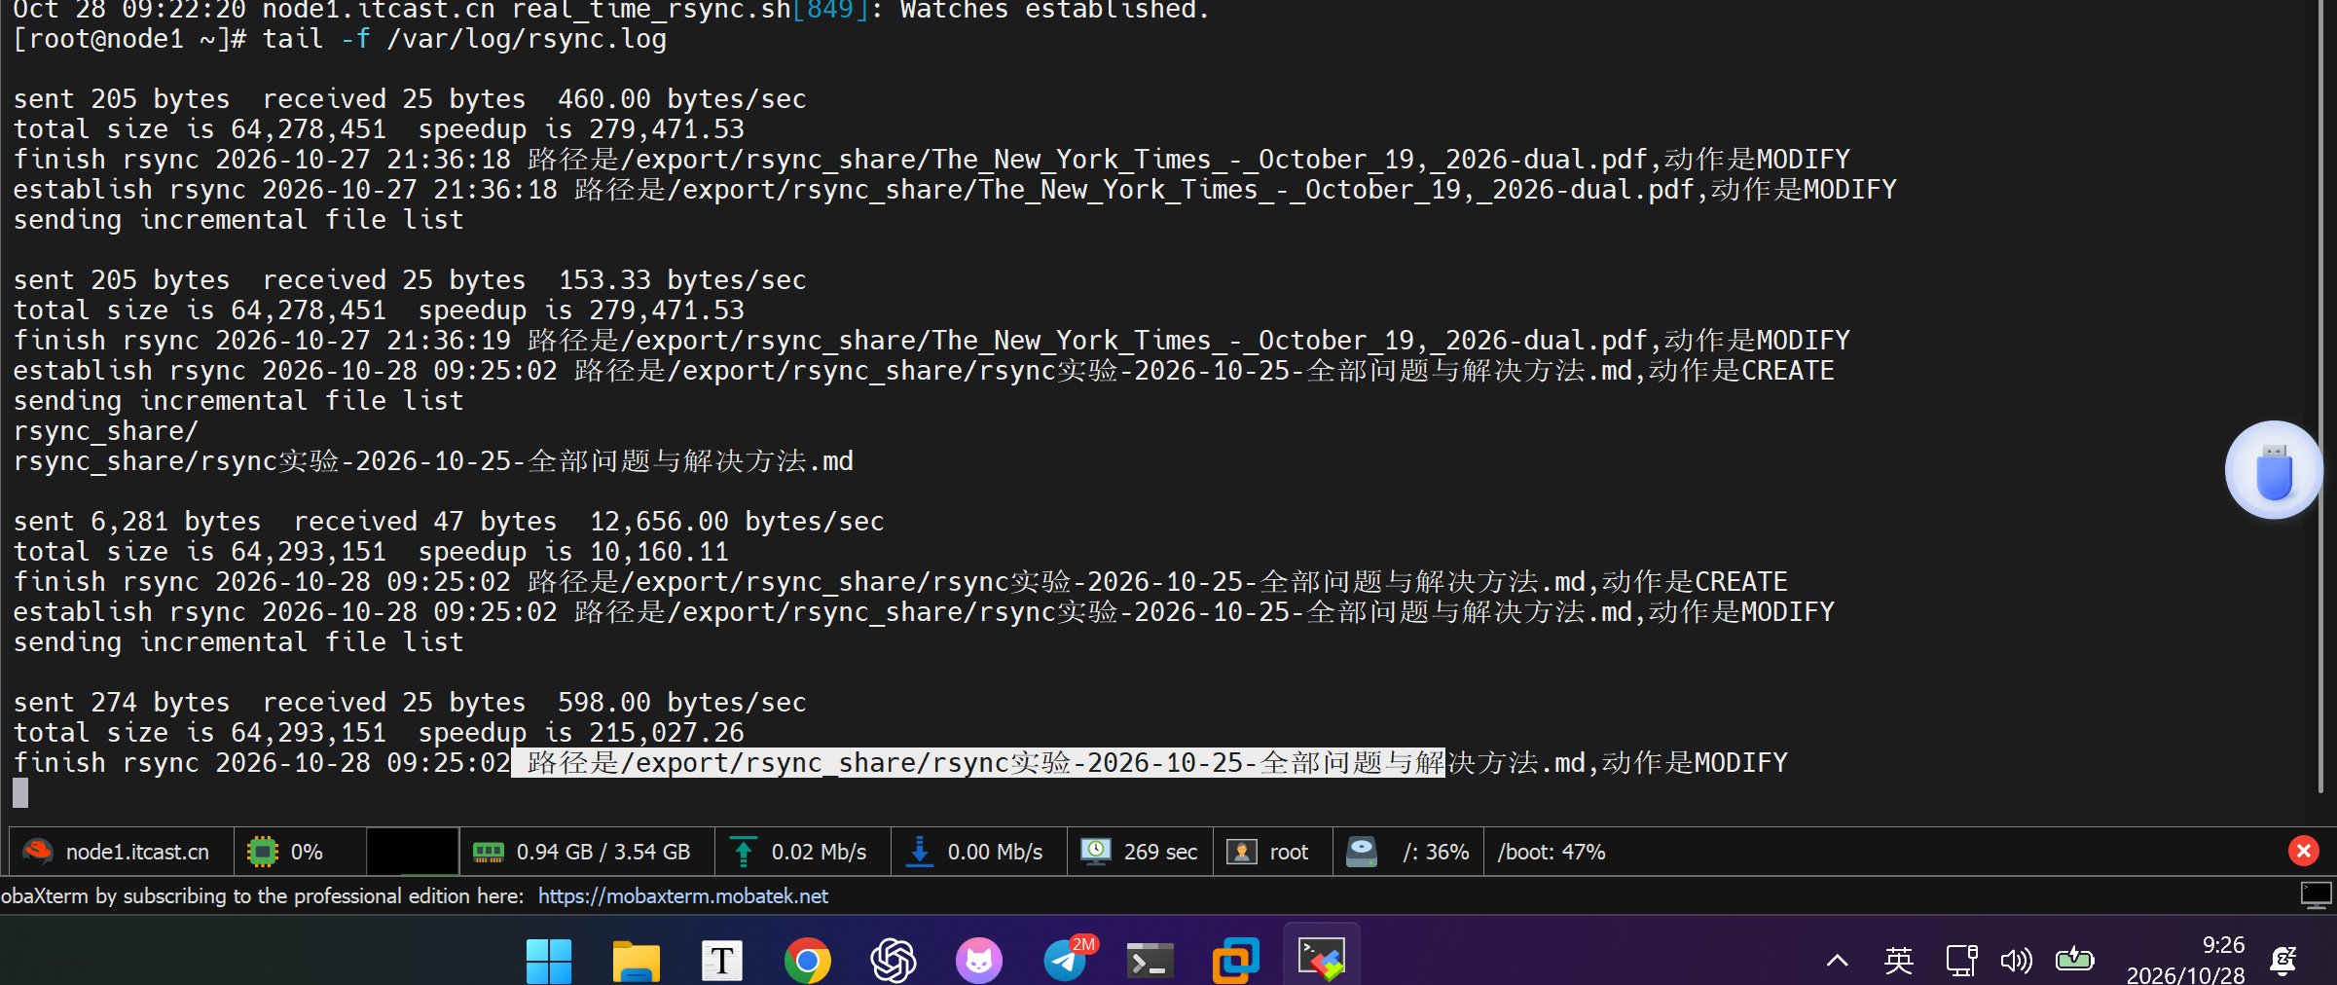The image size is (2337, 985).
Task: Click the CPU usage graph box
Action: click(413, 852)
